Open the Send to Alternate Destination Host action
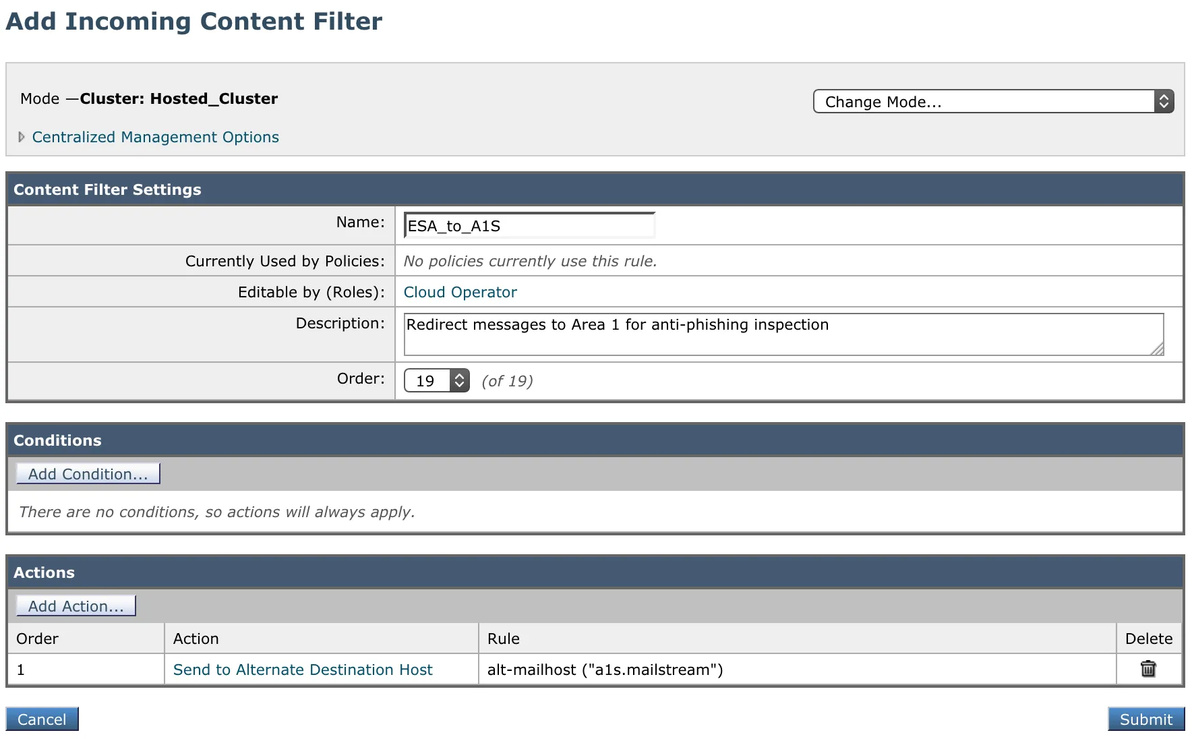1192x739 pixels. (x=303, y=669)
